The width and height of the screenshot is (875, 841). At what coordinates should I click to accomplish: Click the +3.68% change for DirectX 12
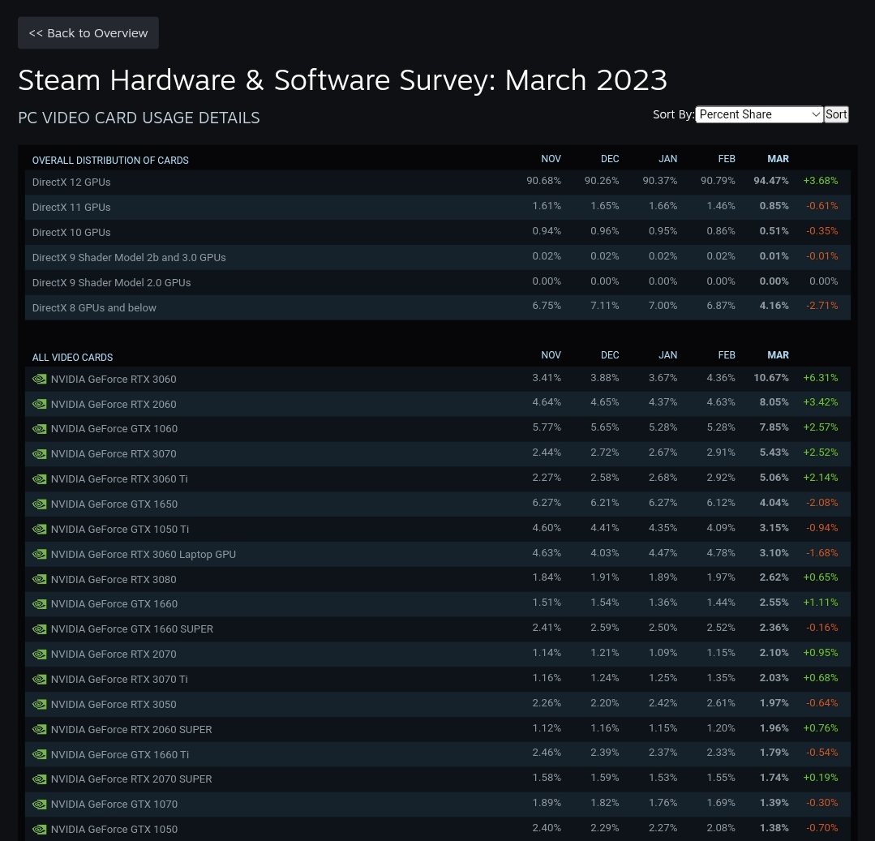coord(821,181)
